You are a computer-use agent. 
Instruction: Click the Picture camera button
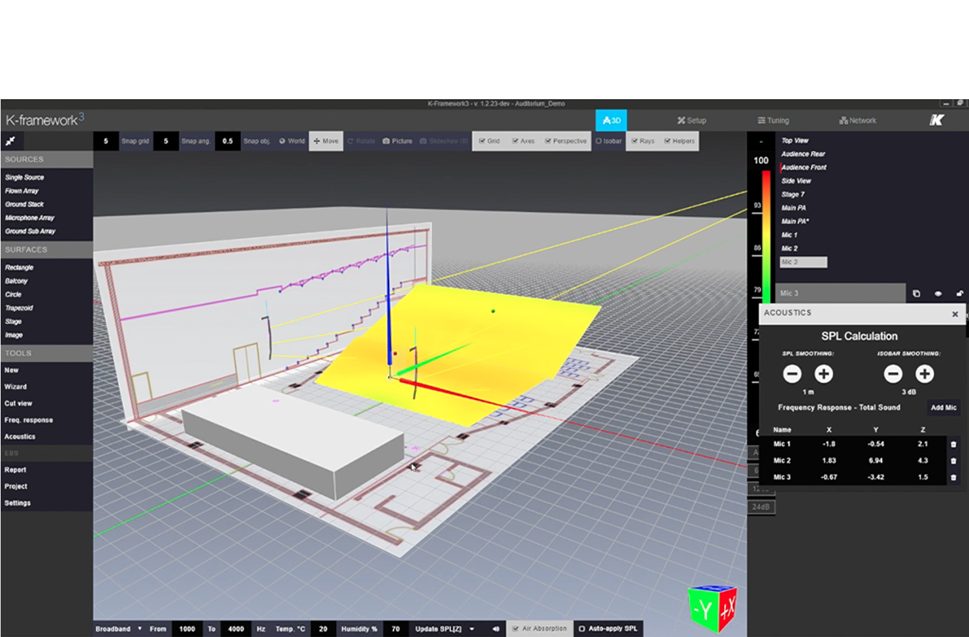(x=397, y=141)
